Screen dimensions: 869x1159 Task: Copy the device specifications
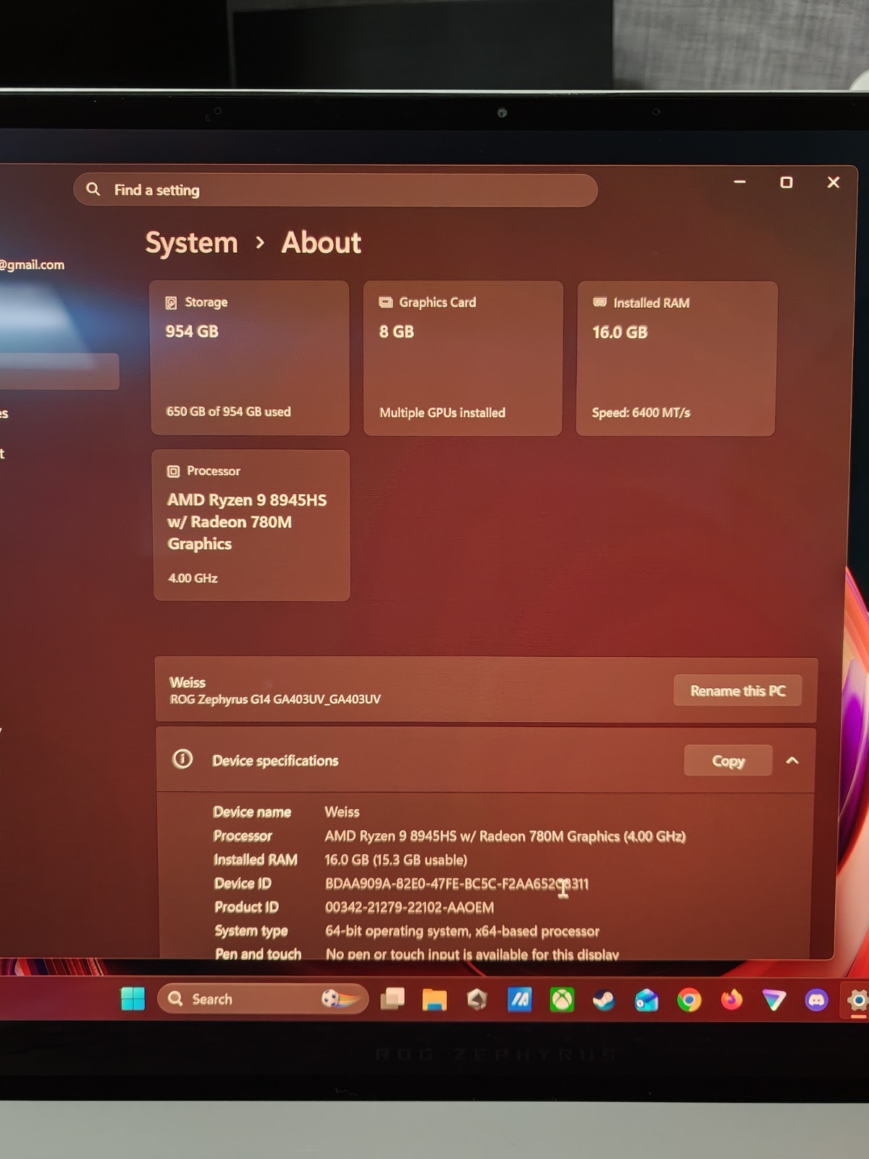click(728, 761)
